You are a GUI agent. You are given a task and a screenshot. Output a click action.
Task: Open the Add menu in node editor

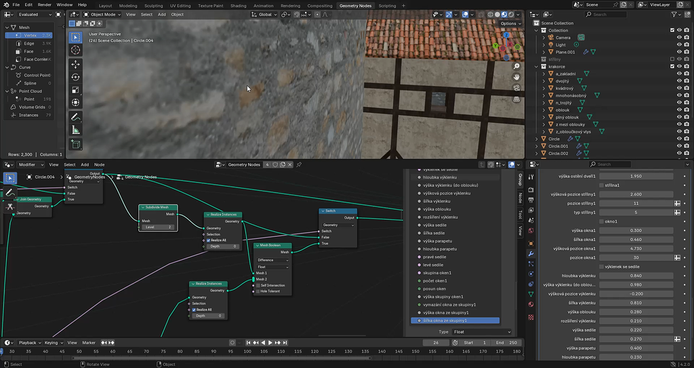[85, 164]
